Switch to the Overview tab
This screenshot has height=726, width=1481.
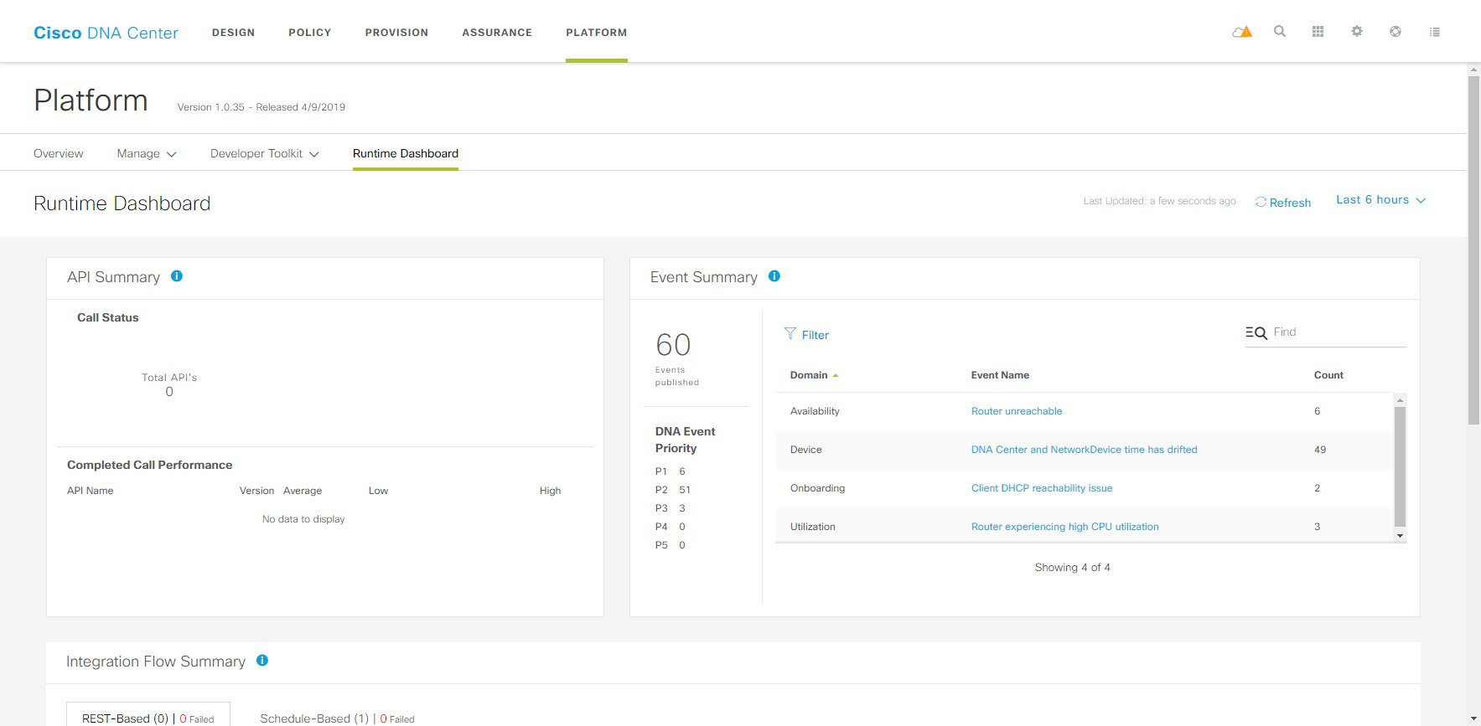59,153
